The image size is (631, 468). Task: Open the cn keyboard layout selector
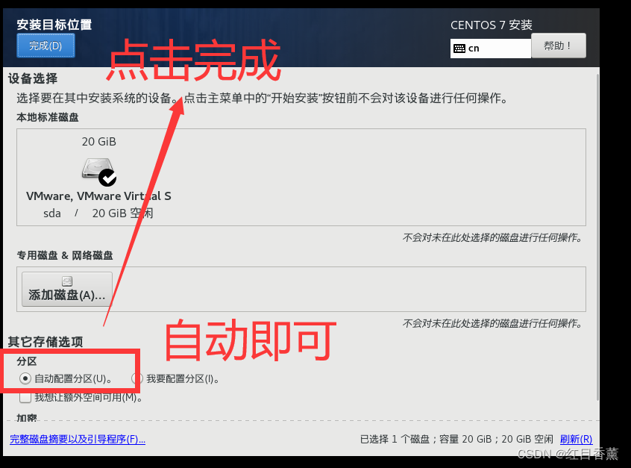(x=490, y=49)
